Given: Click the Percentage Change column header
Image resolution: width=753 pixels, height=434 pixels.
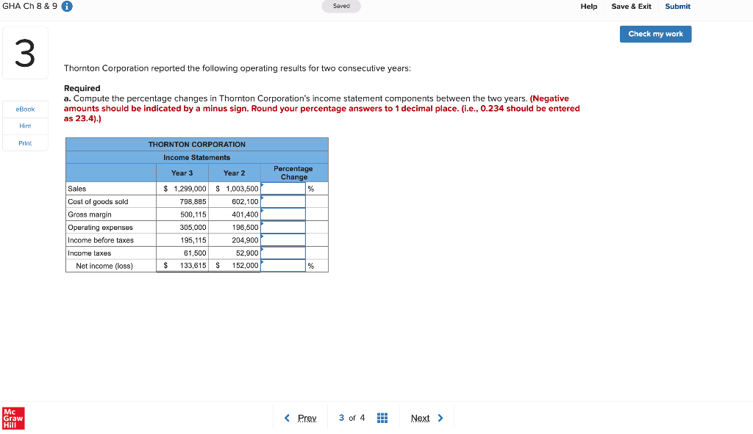Looking at the screenshot, I should [293, 173].
